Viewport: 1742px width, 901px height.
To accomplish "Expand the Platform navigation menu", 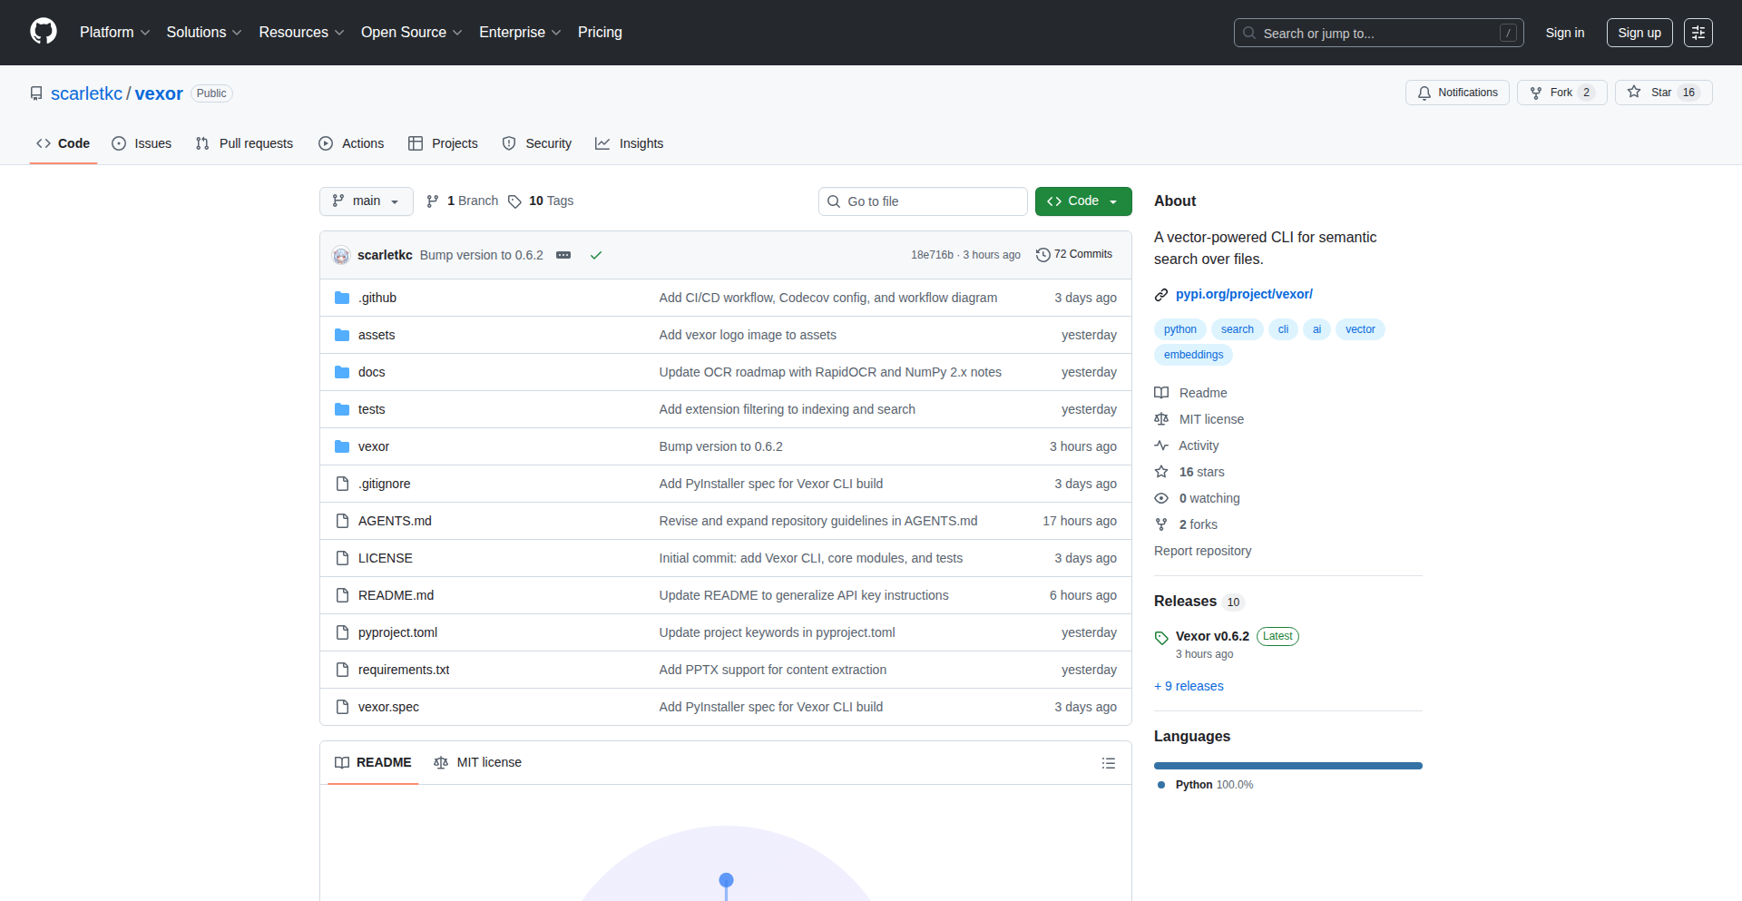I will [114, 33].
